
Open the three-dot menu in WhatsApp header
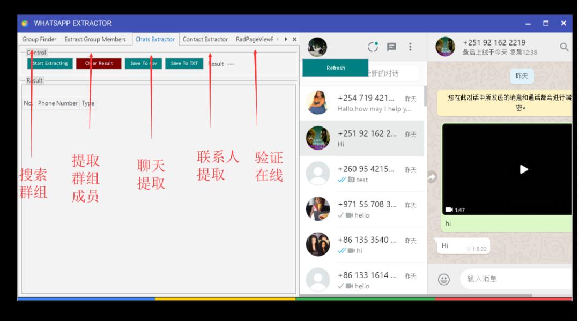tap(410, 47)
